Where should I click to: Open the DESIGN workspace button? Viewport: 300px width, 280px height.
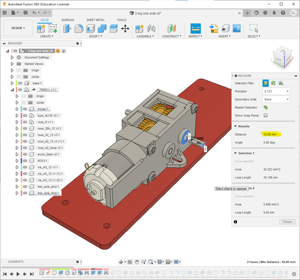click(x=18, y=28)
